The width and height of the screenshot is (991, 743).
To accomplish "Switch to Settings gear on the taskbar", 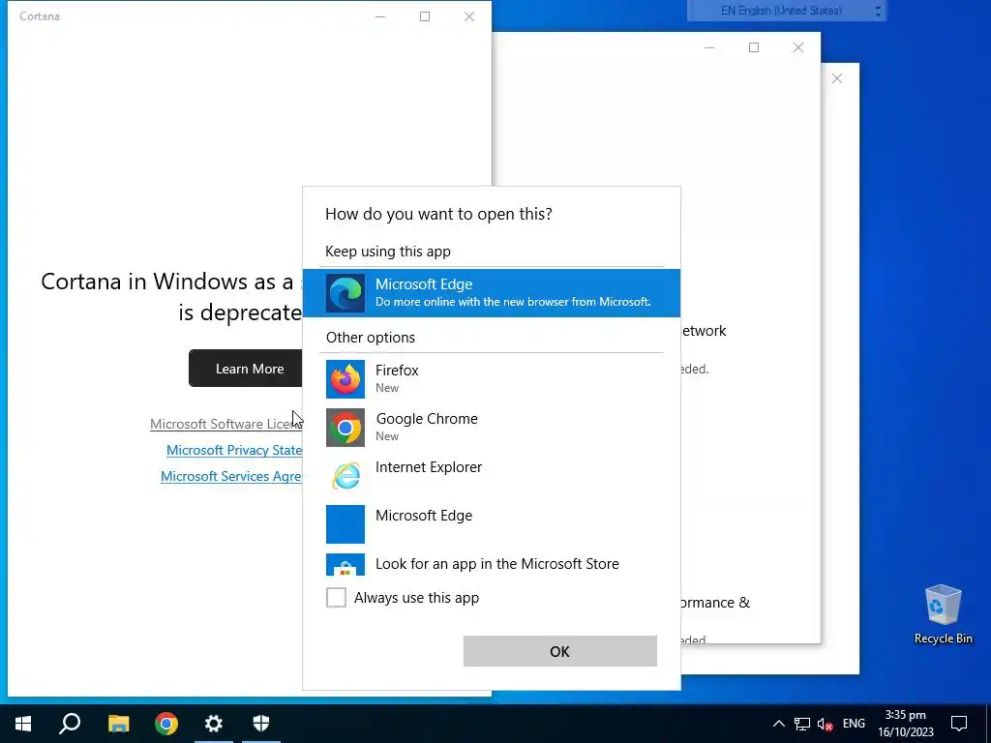I will [214, 724].
